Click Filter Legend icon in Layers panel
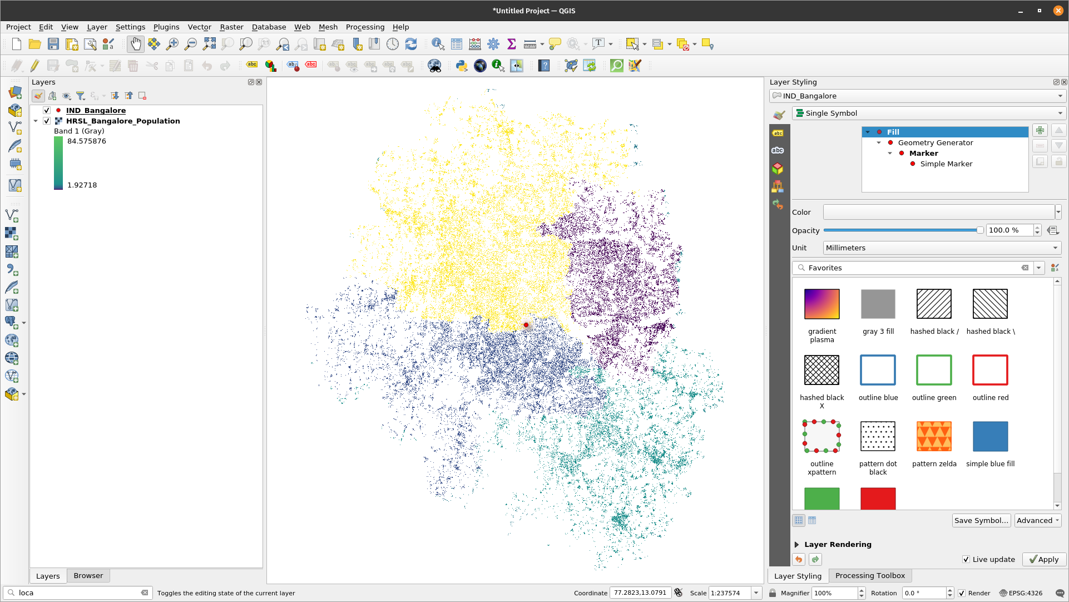 point(81,96)
